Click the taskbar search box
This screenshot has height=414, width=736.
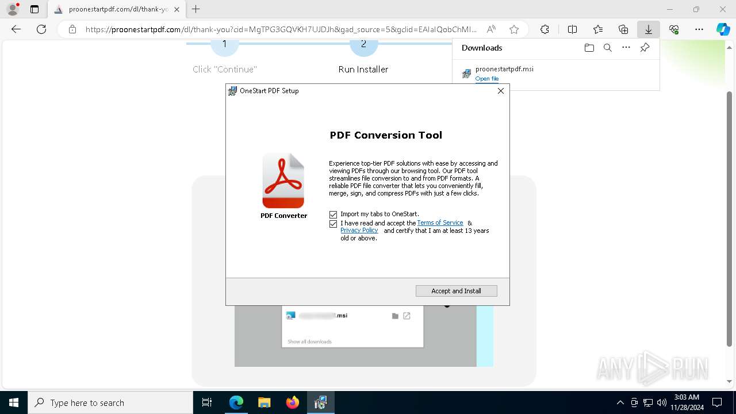pyautogui.click(x=110, y=402)
